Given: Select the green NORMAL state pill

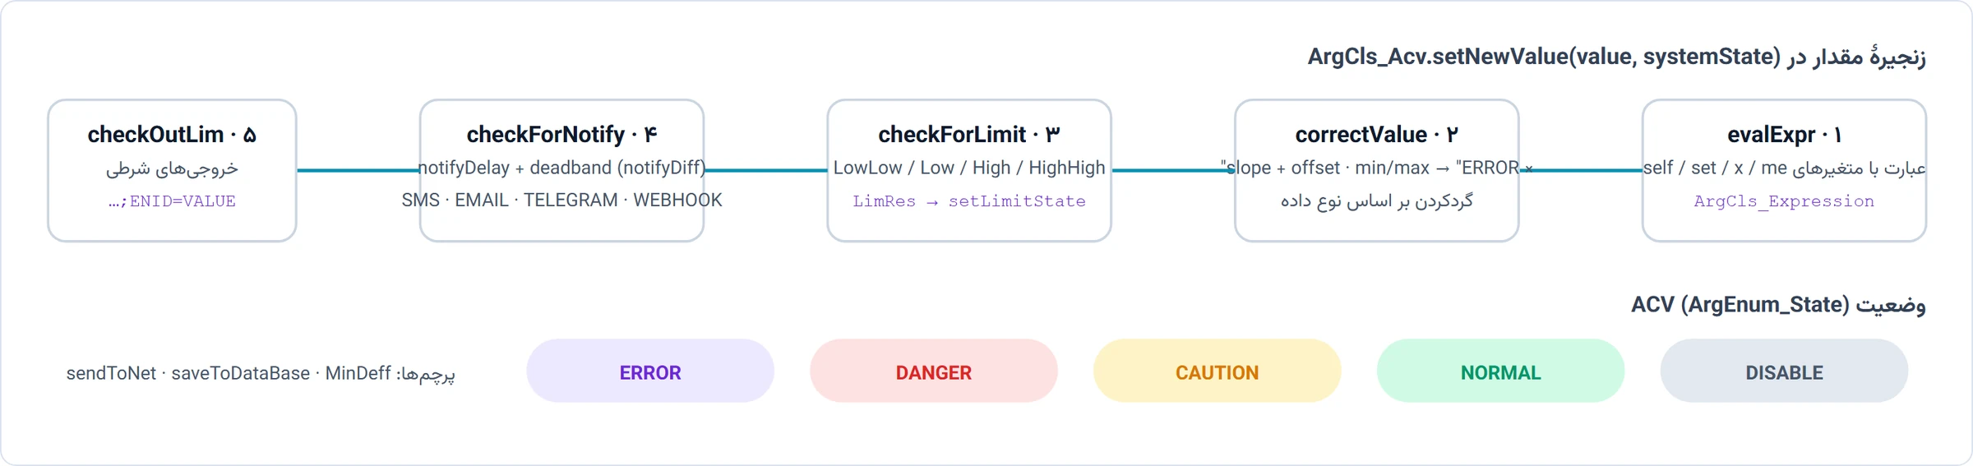Looking at the screenshot, I should 1501,371.
